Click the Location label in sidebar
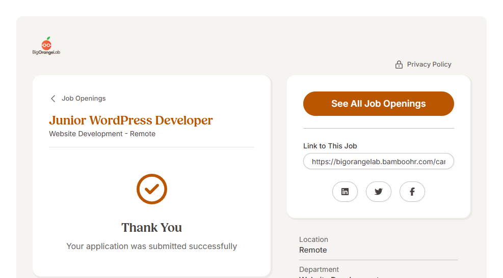Image resolution: width=503 pixels, height=278 pixels. (x=313, y=239)
